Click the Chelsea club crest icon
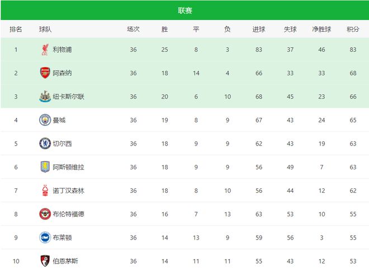Screen dimensions: 369x268 tap(45, 143)
